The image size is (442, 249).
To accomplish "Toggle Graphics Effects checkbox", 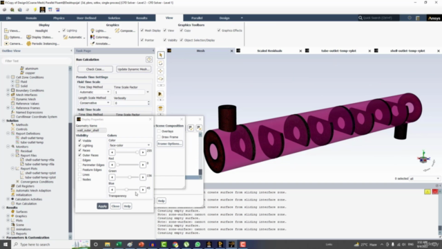I will point(219,30).
